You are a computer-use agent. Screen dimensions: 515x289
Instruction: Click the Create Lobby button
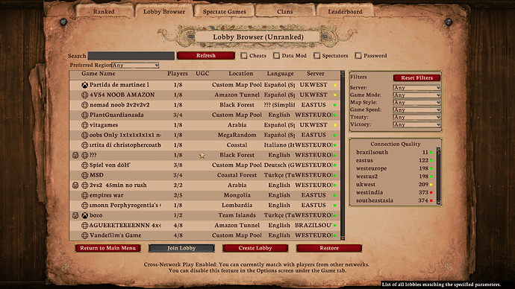point(255,248)
